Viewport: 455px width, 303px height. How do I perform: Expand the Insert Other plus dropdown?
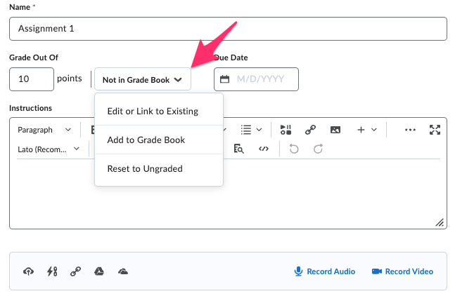coord(366,130)
